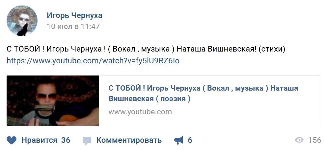Open the video title С ТОБОЙ link

click(x=203, y=94)
